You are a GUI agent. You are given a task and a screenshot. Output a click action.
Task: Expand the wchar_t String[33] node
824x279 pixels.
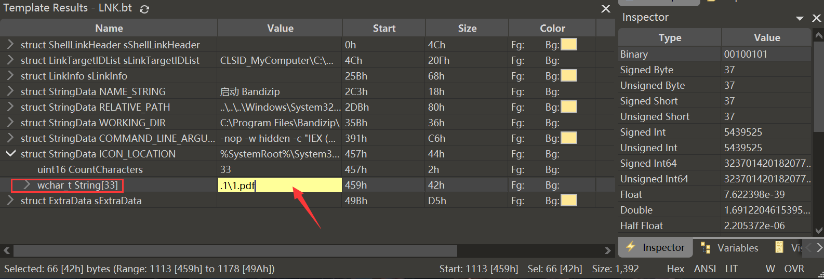(x=27, y=185)
